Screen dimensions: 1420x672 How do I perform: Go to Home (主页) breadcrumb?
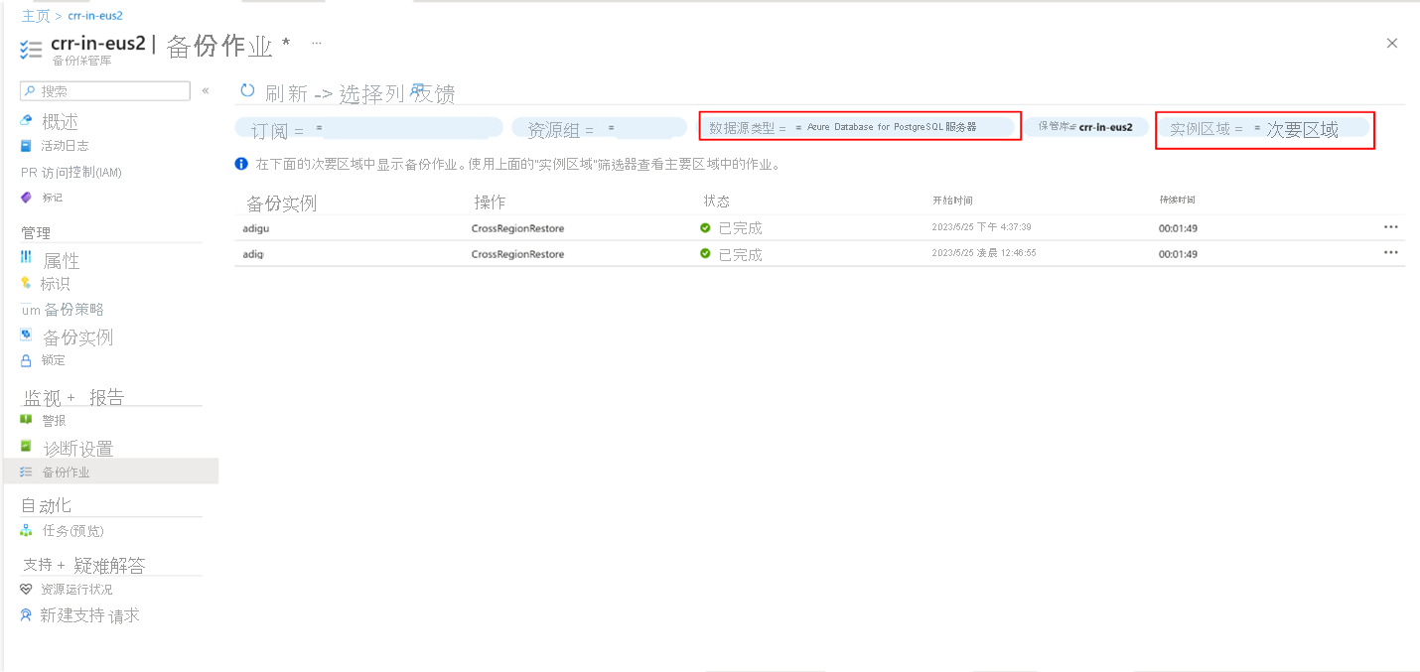click(36, 16)
